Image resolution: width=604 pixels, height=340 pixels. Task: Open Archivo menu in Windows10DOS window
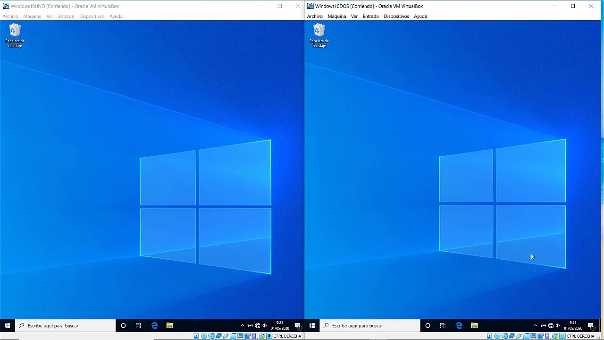click(315, 16)
